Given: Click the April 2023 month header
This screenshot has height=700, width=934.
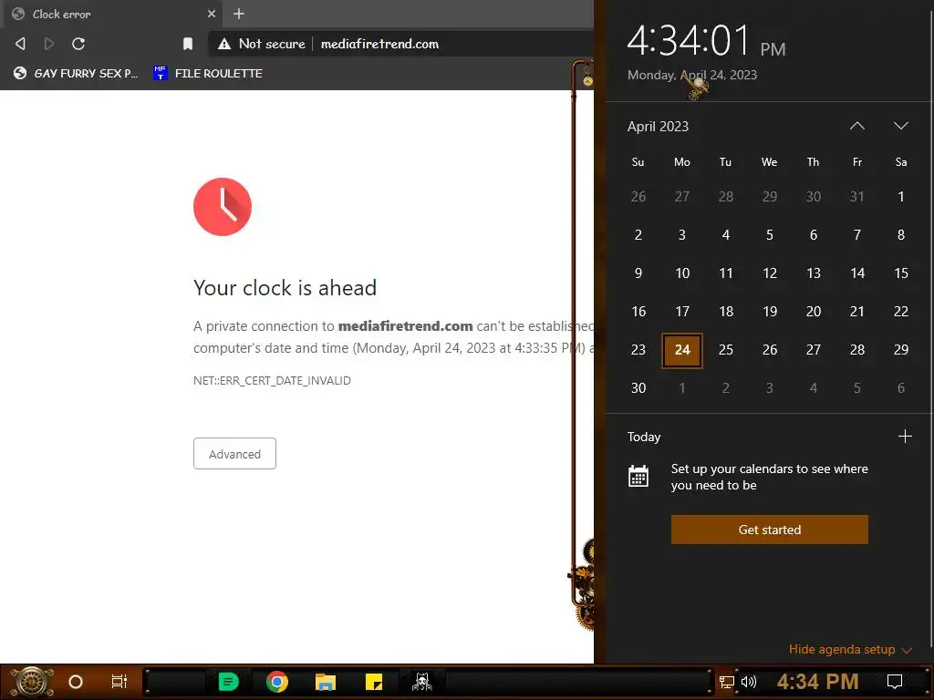Looking at the screenshot, I should 658,126.
